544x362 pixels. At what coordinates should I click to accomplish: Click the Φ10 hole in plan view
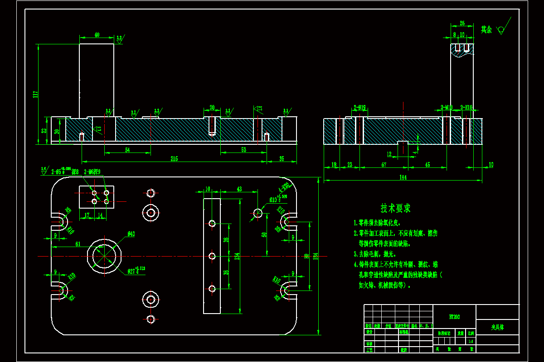pyautogui.click(x=258, y=212)
